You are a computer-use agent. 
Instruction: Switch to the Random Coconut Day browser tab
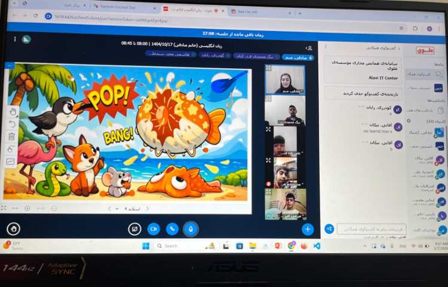coord(124,7)
